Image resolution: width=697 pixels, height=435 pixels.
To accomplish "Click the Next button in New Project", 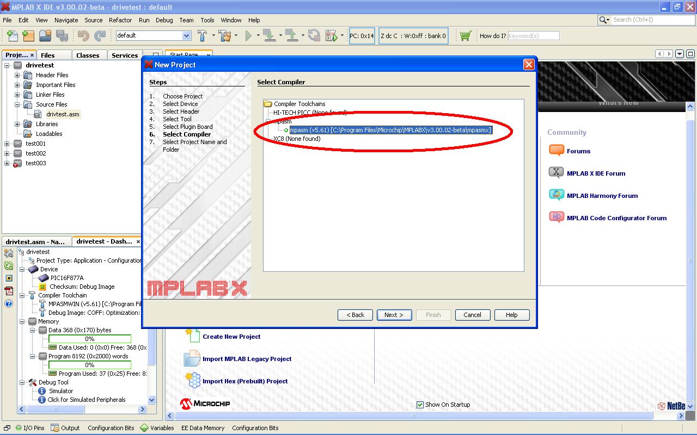I will pos(394,315).
